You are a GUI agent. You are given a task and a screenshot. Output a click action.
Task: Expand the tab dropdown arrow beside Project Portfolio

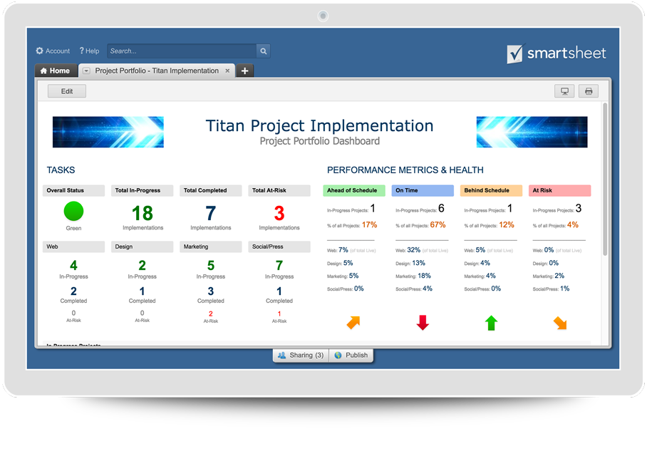86,71
